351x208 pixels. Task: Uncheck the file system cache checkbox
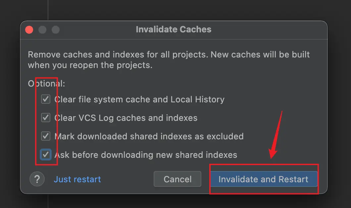46,99
